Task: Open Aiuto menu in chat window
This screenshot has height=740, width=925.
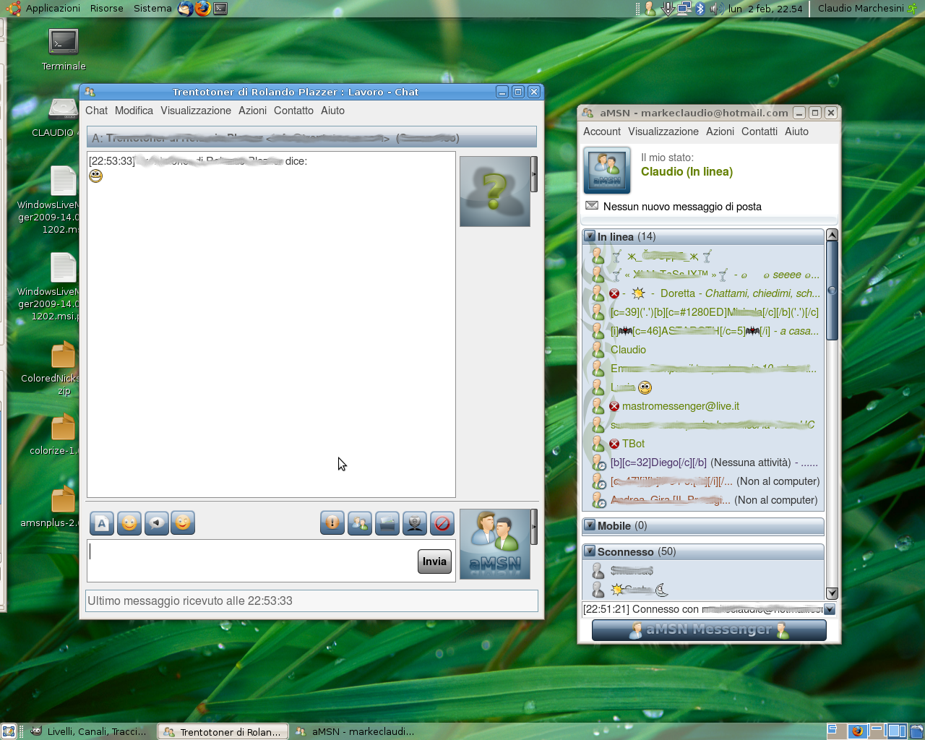Action: pyautogui.click(x=332, y=111)
